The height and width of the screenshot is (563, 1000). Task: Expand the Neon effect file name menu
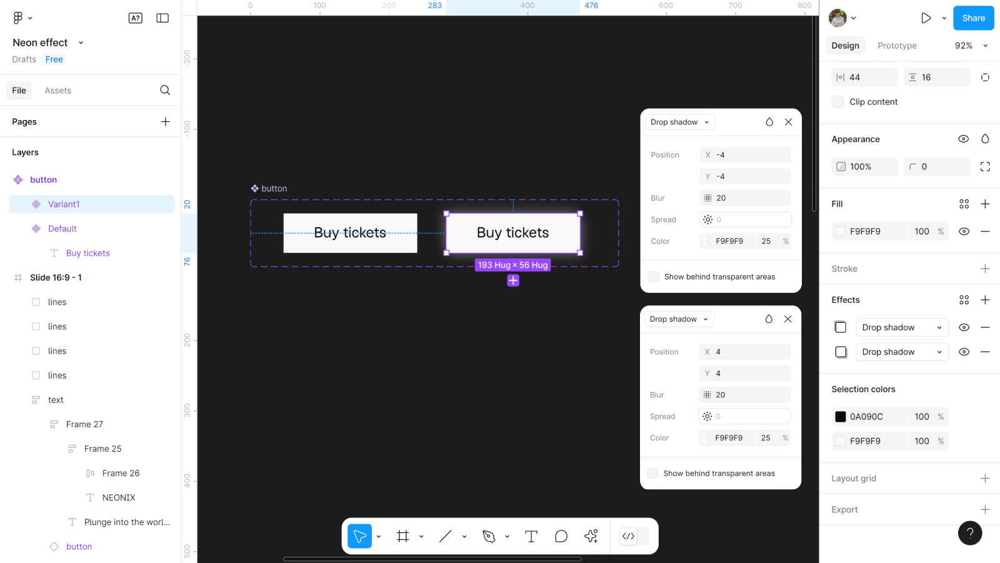81,43
